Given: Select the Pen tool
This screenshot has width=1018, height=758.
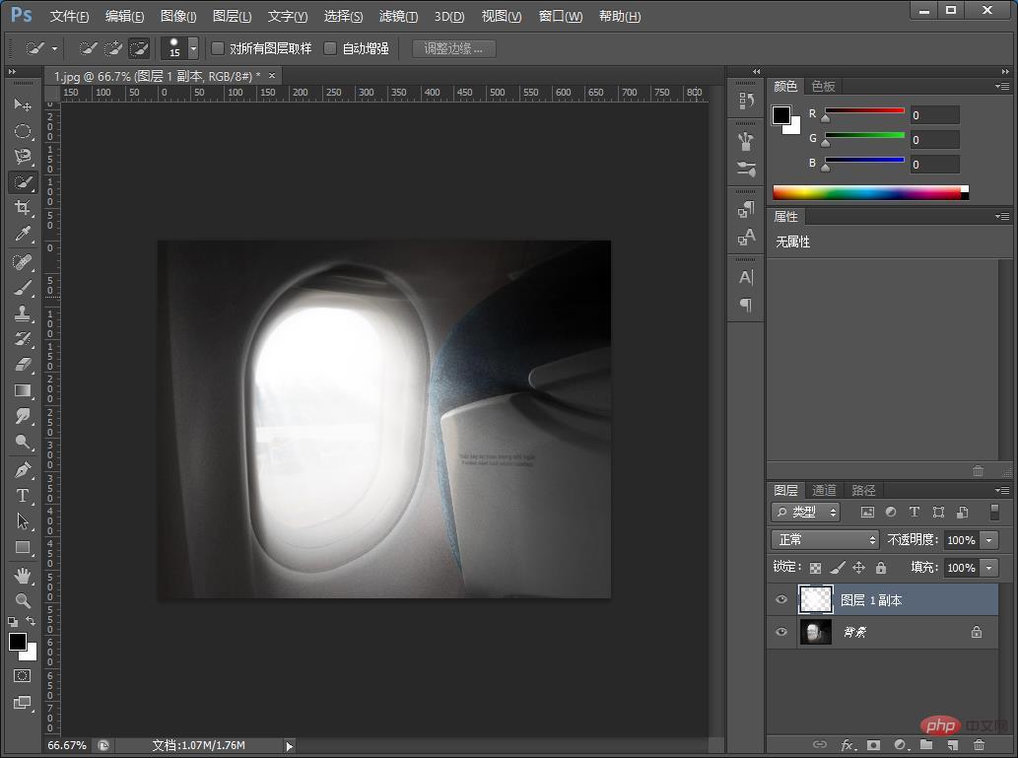Looking at the screenshot, I should pos(23,469).
